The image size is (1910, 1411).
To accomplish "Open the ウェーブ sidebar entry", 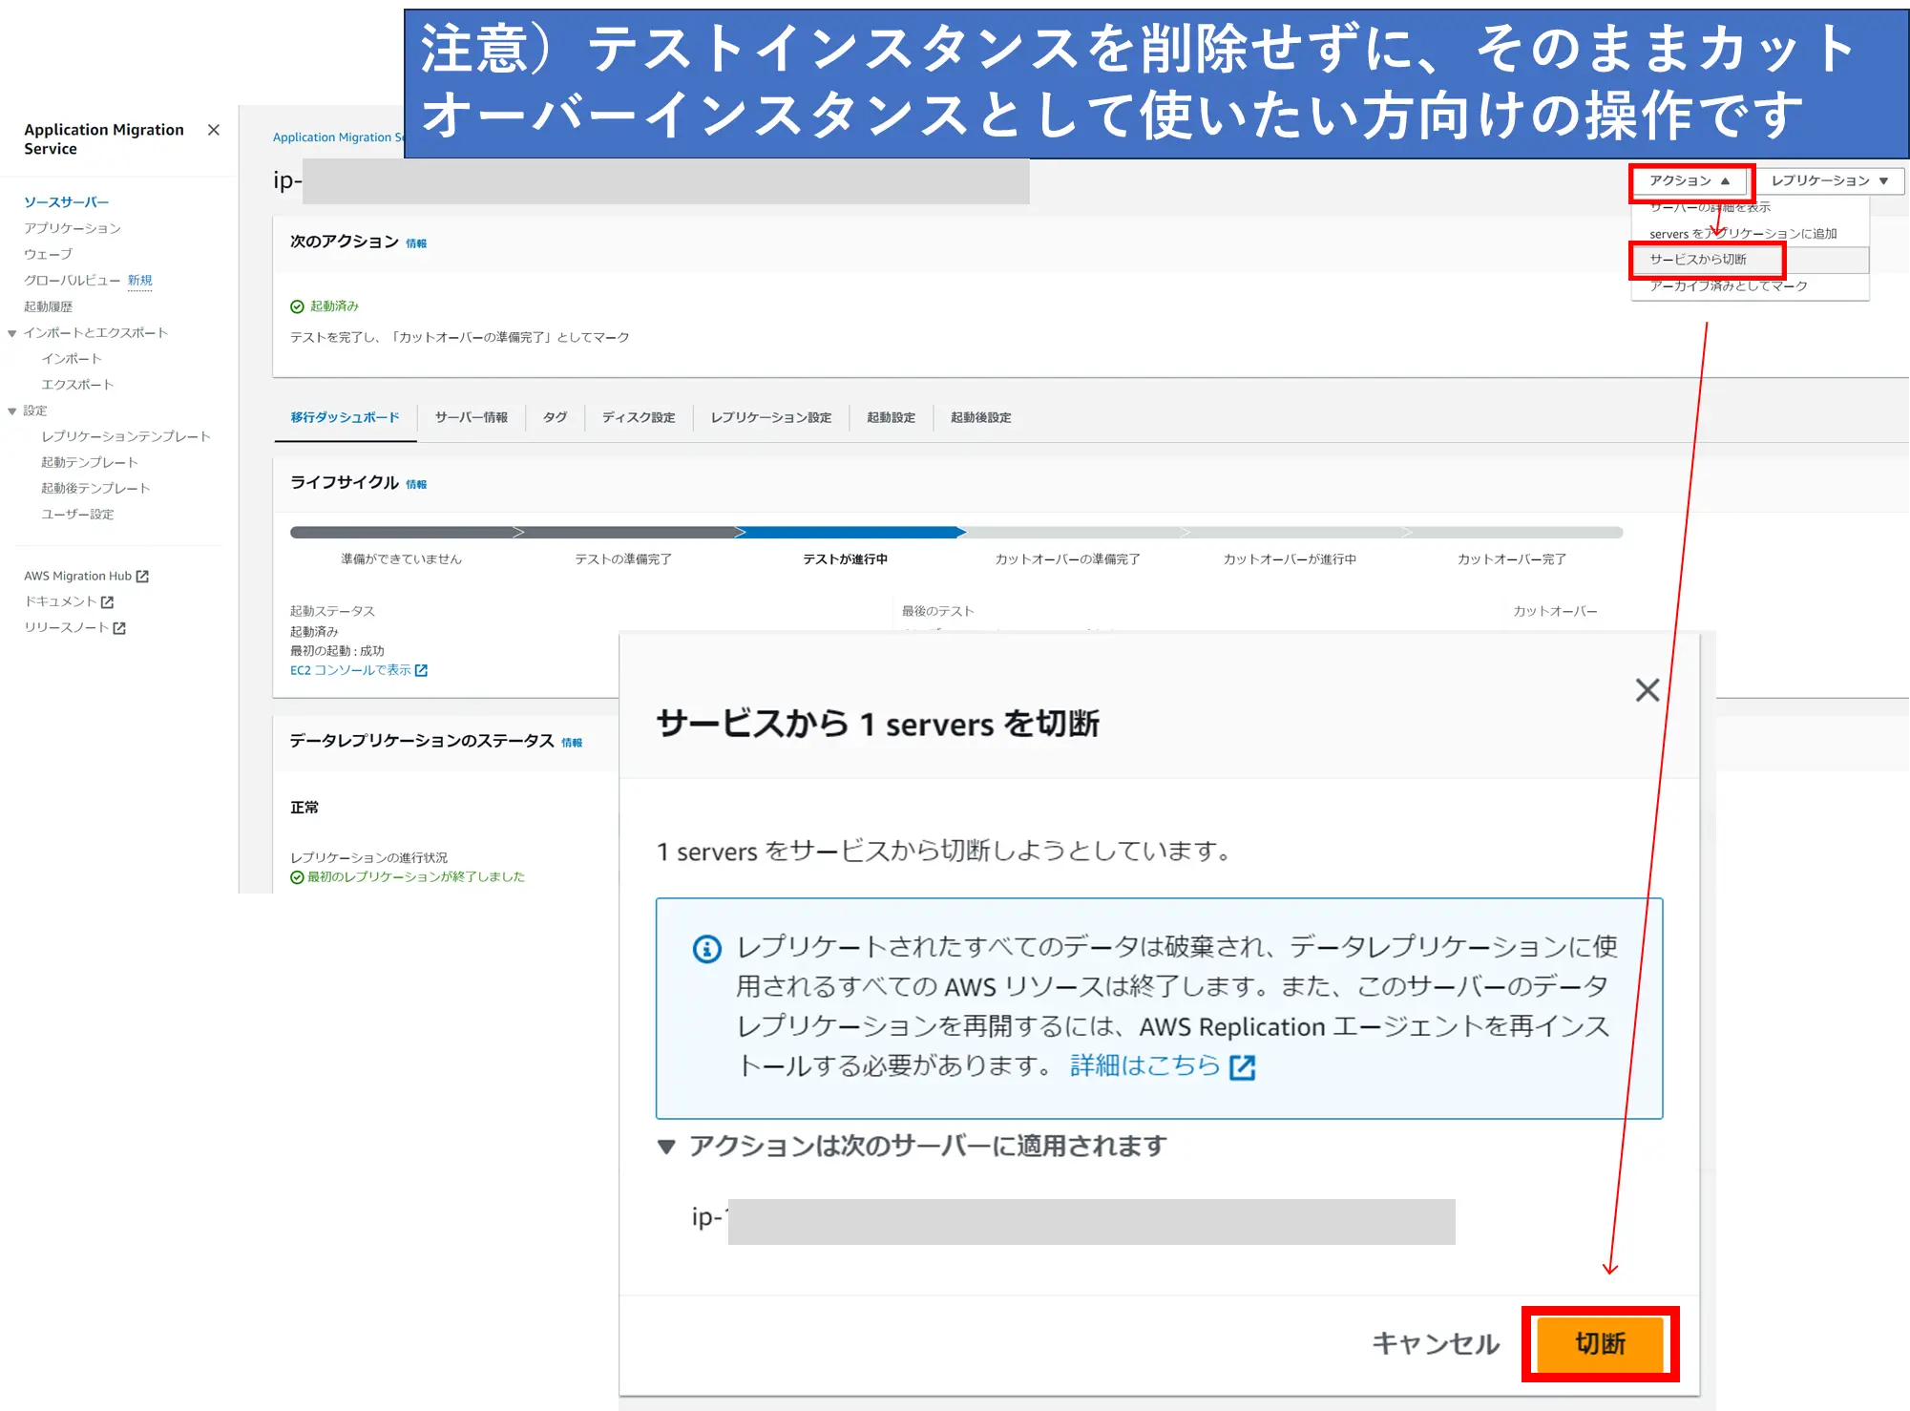I will coord(49,254).
